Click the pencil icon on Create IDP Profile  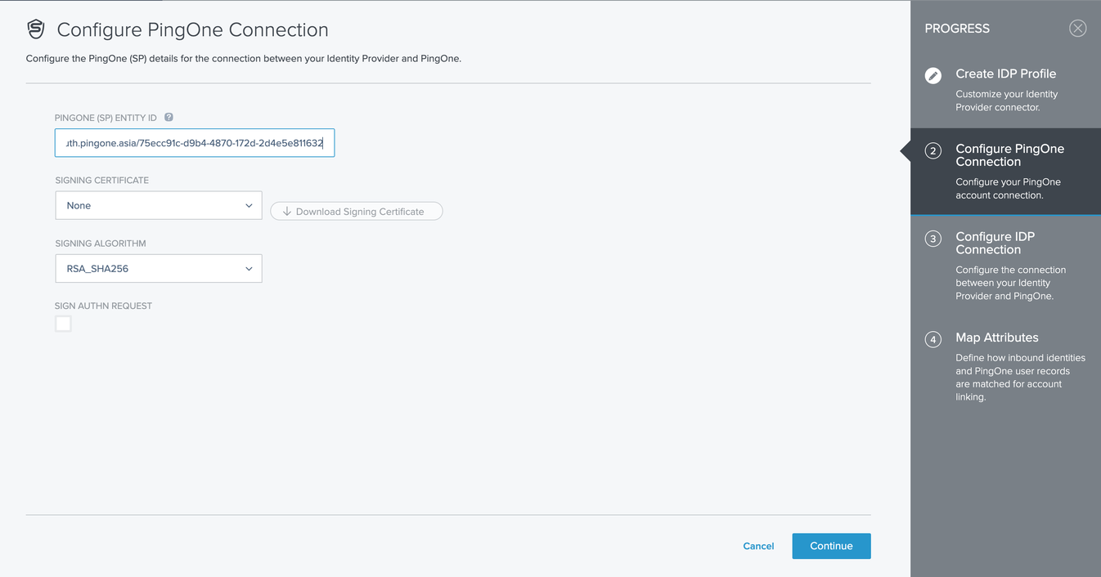pos(933,75)
